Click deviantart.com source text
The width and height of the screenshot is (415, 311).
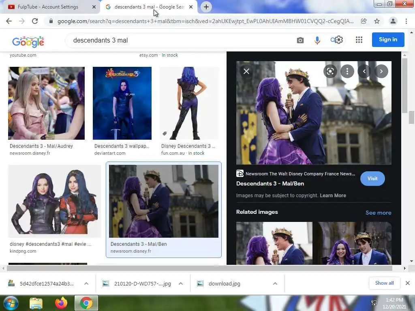pos(110,153)
